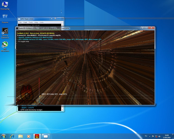Switch to GPU Shark taskbar window button
Image resolution: width=174 pixels, height=139 pixels.
click(46, 136)
